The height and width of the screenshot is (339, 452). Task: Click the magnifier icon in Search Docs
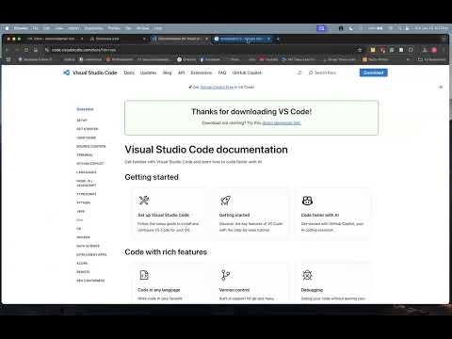click(x=311, y=73)
